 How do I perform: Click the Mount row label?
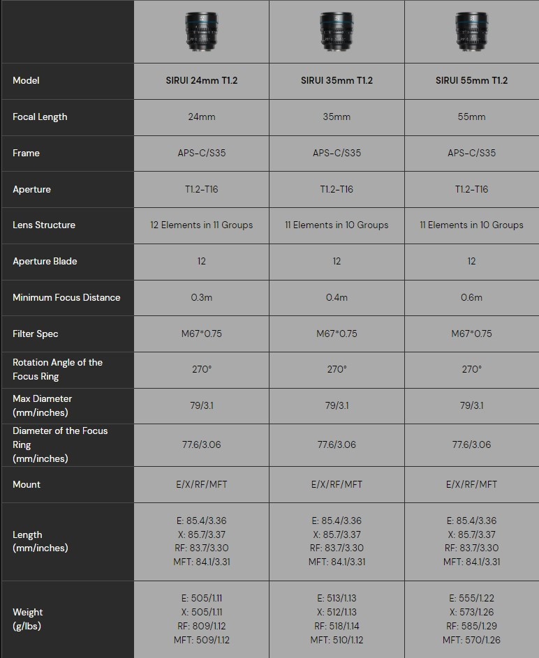tap(27, 484)
